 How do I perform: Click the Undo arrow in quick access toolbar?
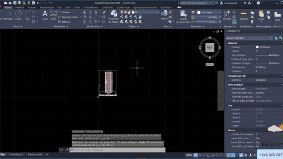click(x=38, y=3)
